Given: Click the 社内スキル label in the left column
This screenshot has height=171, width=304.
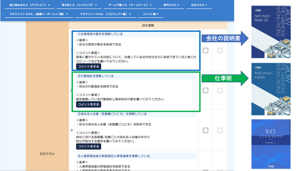Looking at the screenshot, I should [x=47, y=154].
